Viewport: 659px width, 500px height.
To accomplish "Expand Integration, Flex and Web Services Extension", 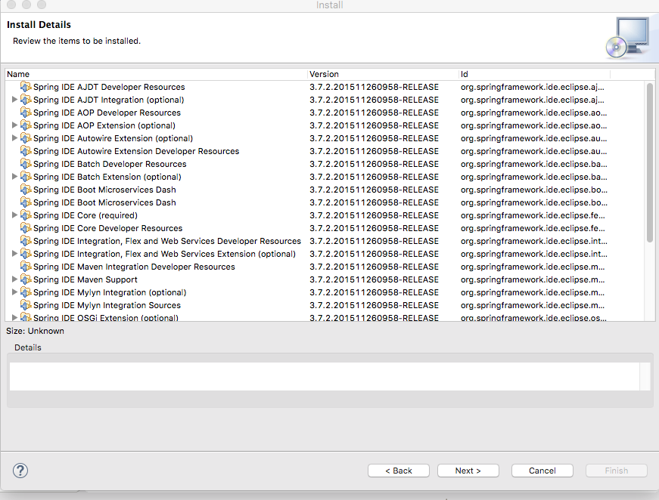I will coord(14,253).
